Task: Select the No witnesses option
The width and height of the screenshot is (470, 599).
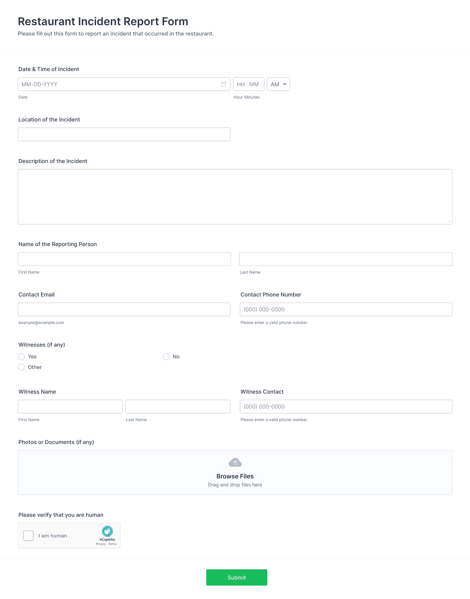Action: point(166,356)
